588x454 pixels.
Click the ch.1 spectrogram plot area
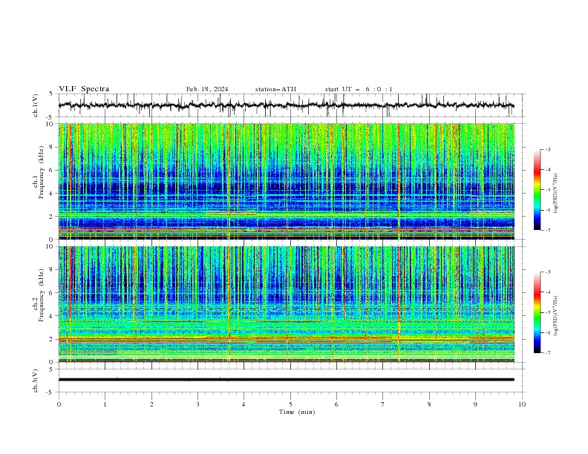point(286,181)
